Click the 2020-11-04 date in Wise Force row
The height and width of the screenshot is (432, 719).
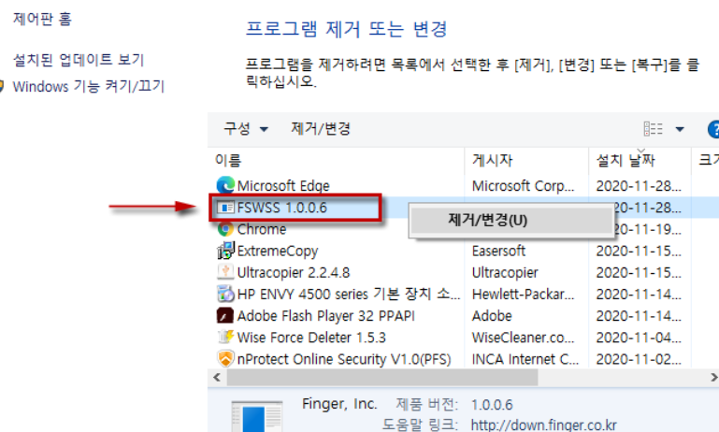point(639,338)
